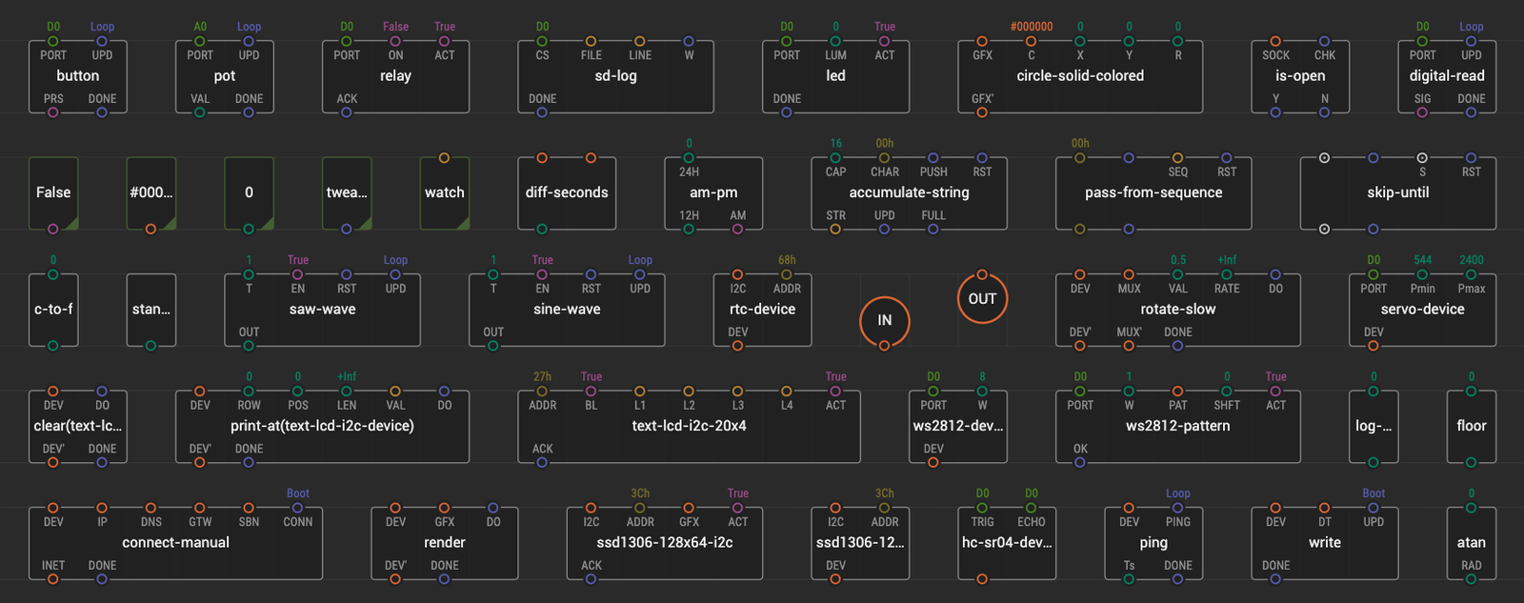
Task: Click the PUSH input pin on accumulate-string
Action: (933, 158)
